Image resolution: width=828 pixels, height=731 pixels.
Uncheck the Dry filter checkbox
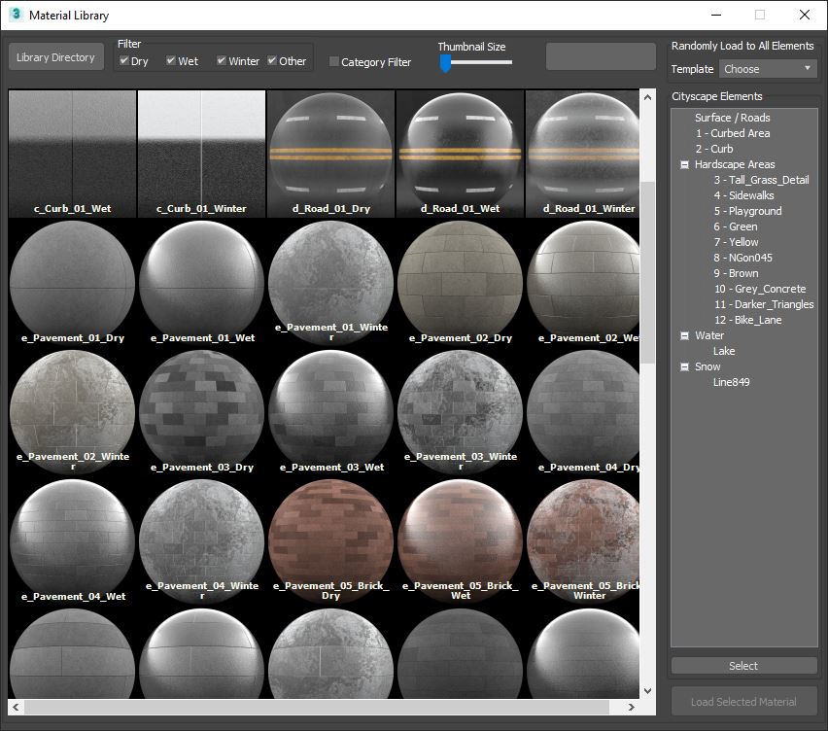(x=123, y=61)
